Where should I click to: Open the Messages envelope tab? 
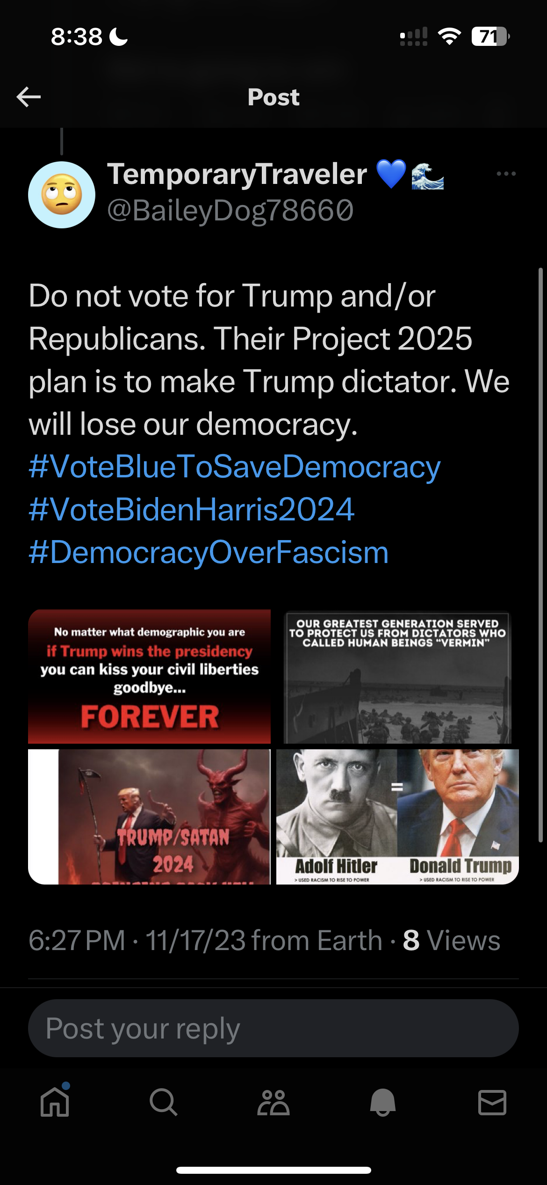tap(492, 1102)
